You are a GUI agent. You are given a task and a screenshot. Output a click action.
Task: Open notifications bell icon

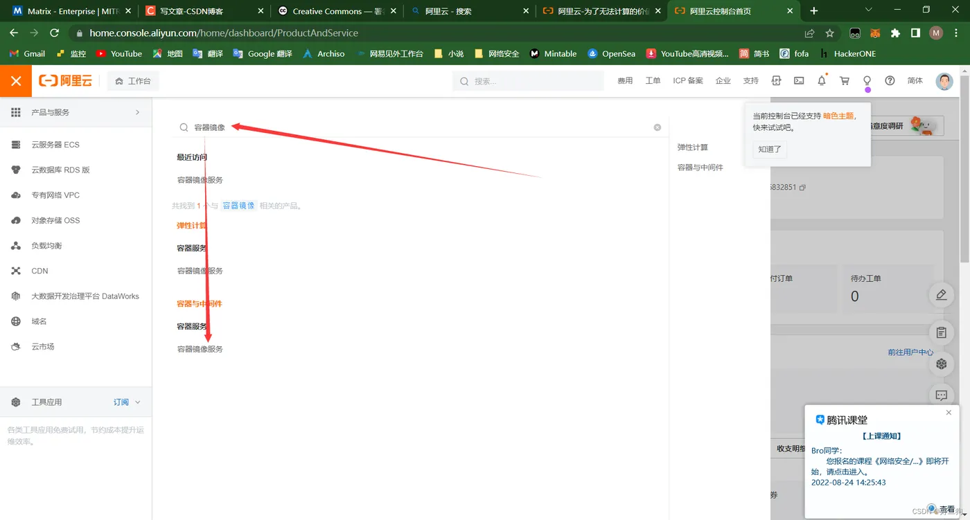(822, 81)
